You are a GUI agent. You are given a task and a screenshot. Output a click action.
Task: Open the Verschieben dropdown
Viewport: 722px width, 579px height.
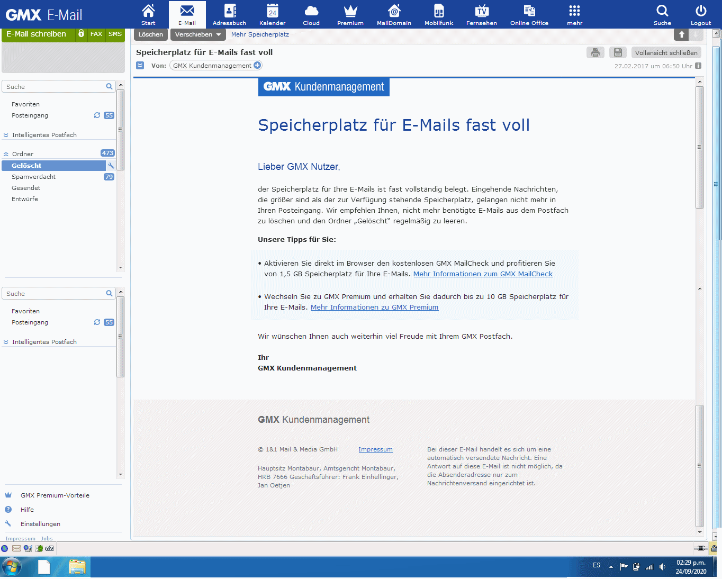(198, 34)
